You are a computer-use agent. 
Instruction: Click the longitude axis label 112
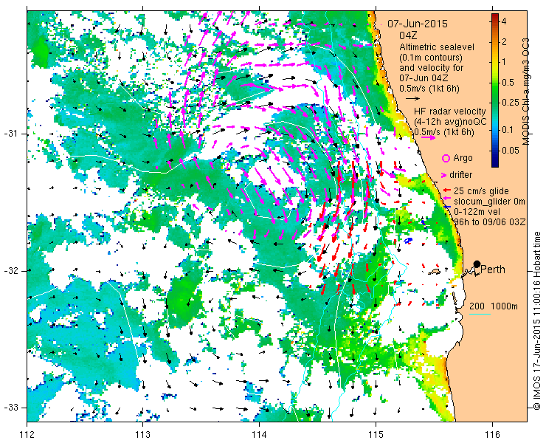click(27, 435)
